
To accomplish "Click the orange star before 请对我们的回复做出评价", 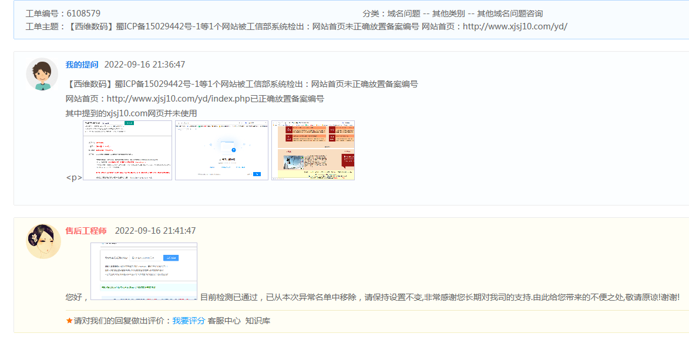I will 69,321.
